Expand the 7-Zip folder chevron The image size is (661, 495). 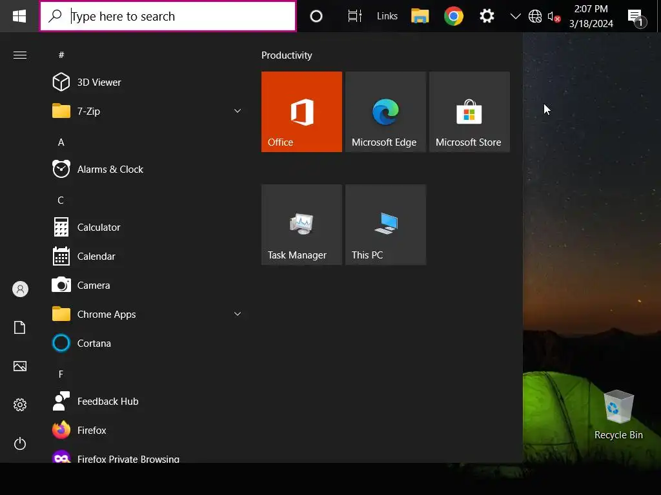click(238, 111)
